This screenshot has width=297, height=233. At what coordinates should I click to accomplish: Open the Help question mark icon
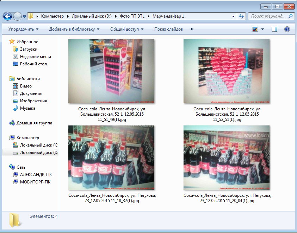pos(287,29)
